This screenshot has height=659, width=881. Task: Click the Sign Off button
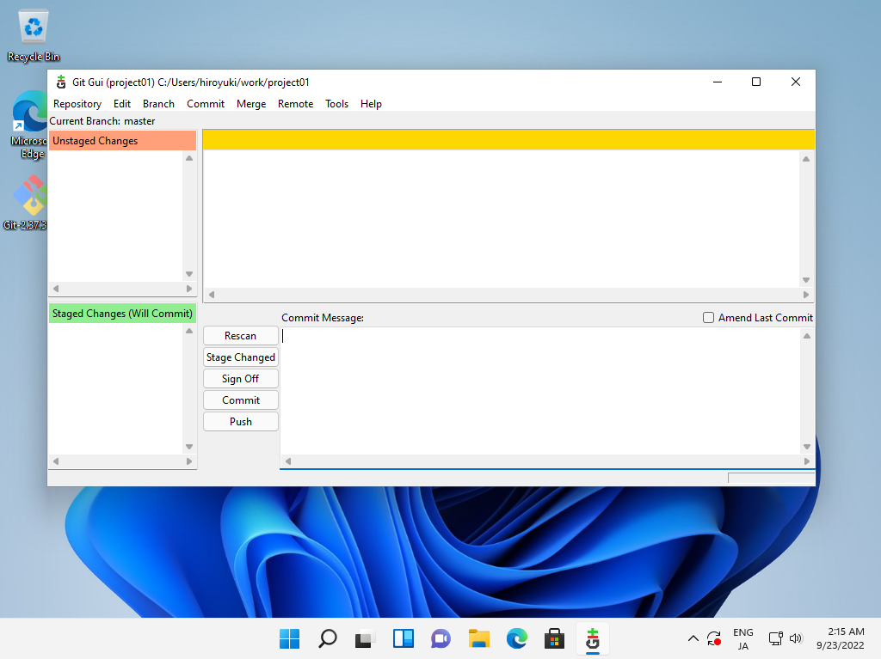pos(240,378)
